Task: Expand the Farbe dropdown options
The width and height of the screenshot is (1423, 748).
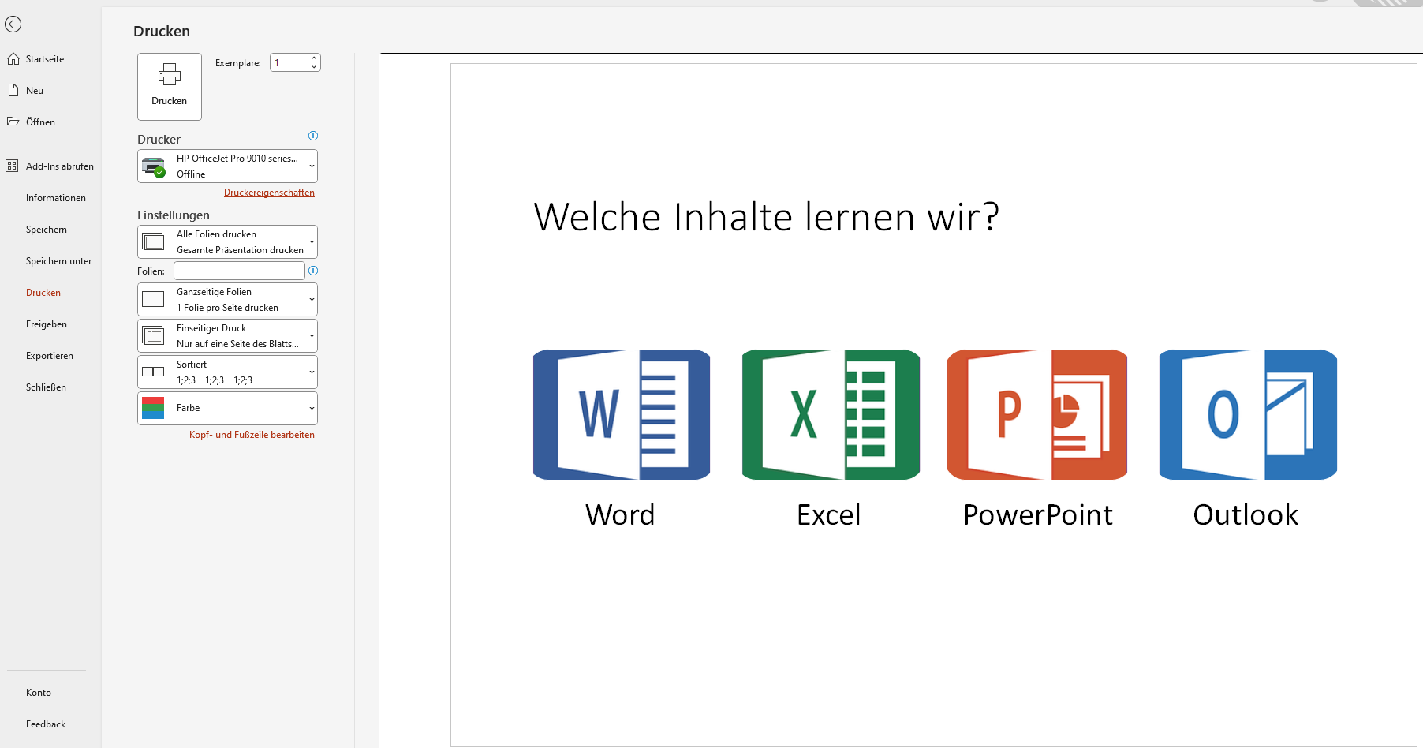Action: [x=310, y=407]
